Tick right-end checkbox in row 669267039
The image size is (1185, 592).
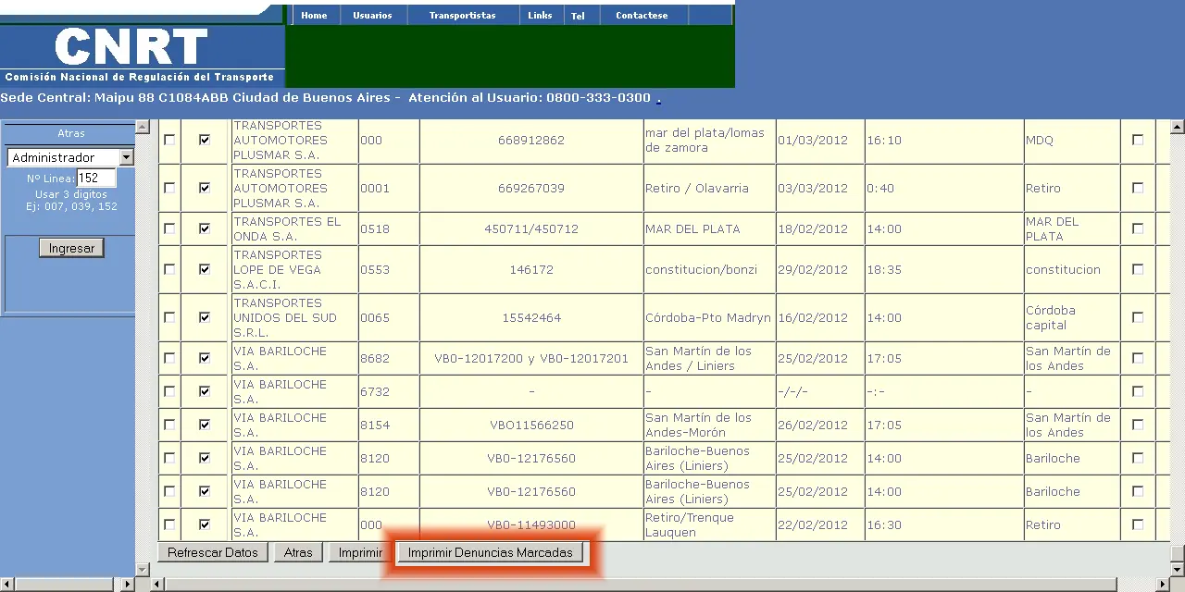[x=1138, y=188]
